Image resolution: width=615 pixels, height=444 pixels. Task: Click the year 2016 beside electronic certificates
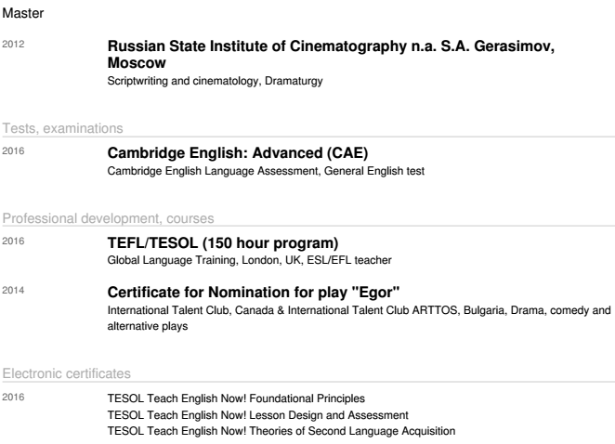click(12, 399)
